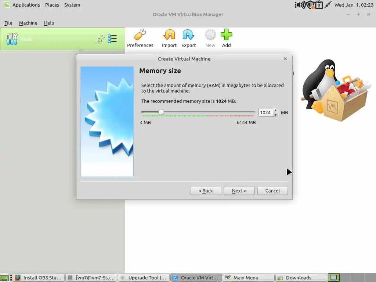Click the clock showing Wed Jan 1
The height and width of the screenshot is (282, 376).
click(354, 5)
